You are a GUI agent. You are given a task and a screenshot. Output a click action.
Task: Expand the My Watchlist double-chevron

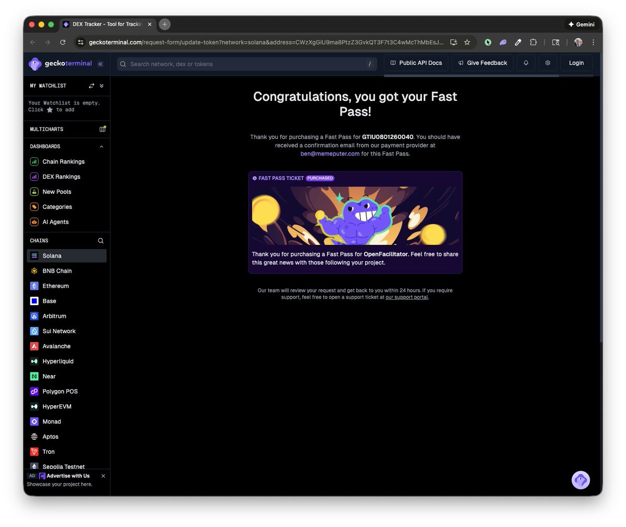point(102,86)
